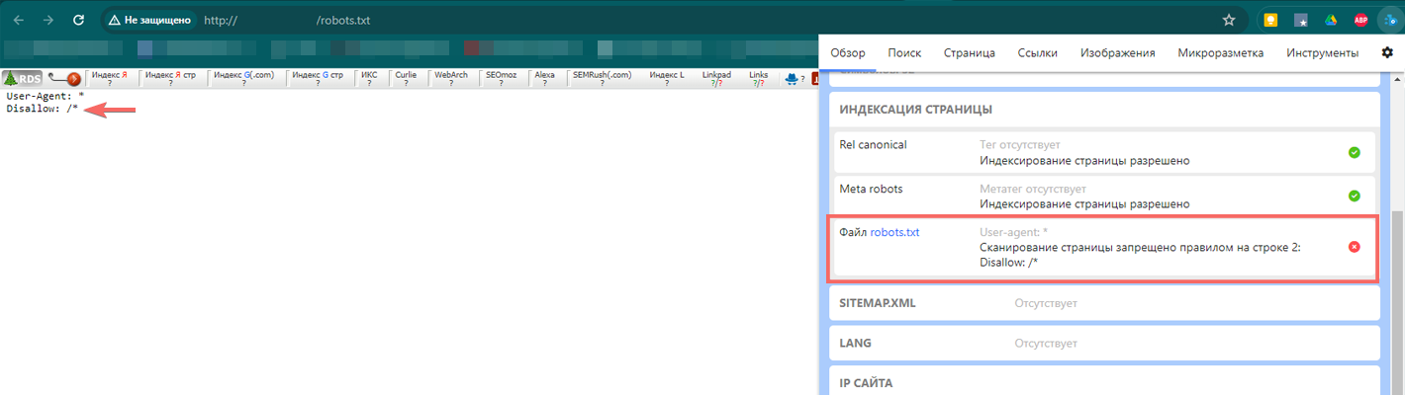Image resolution: width=1405 pixels, height=395 pixels.
Task: Check Индекс G(.com) in the RDS bar
Action: 244,79
